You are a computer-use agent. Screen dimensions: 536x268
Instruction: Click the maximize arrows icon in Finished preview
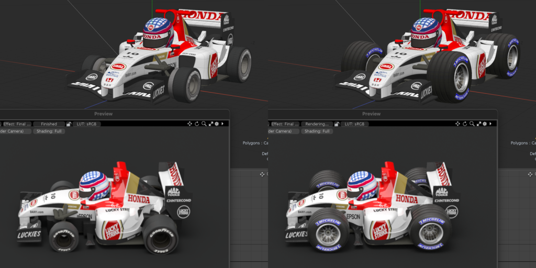tap(210, 124)
